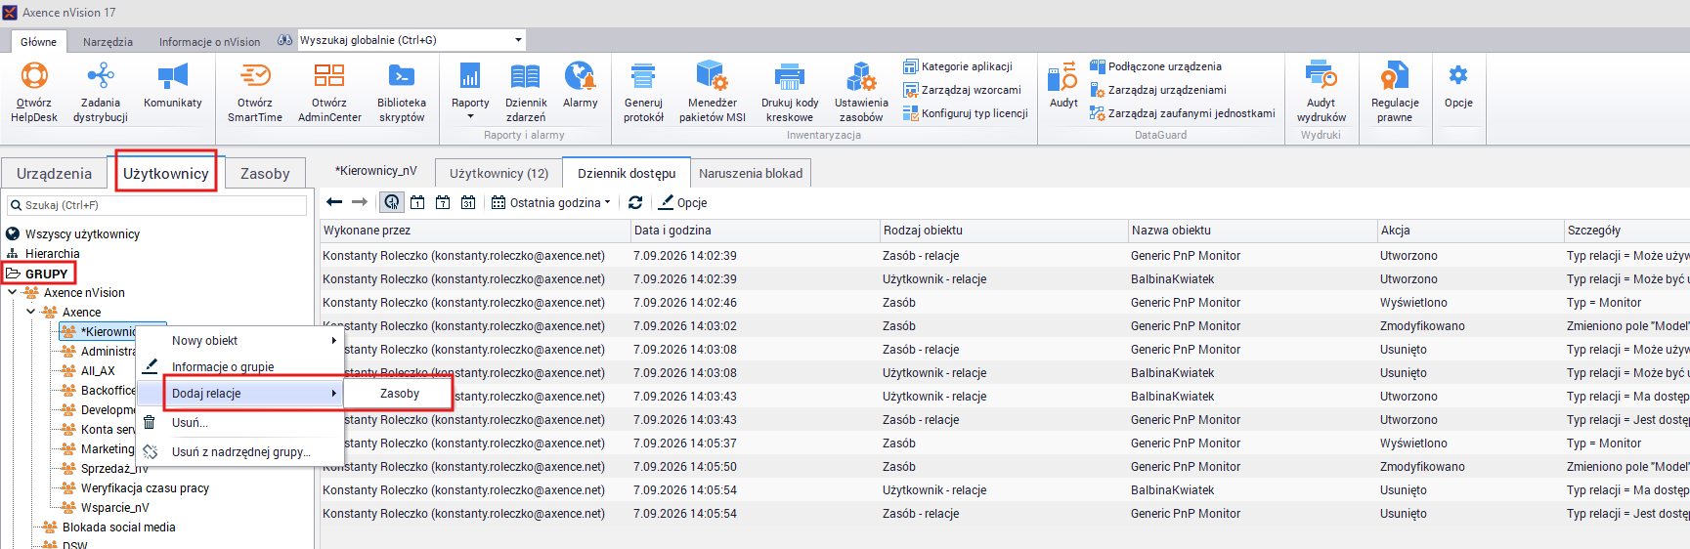
Task: Collapse the Axence nVision tree node
Action: click(x=12, y=292)
